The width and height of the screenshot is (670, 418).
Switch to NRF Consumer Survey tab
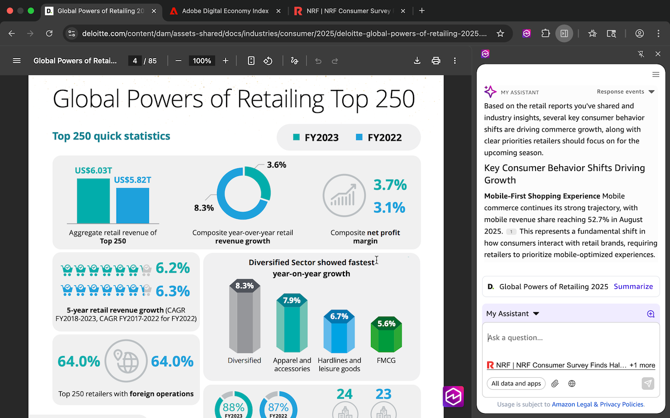pyautogui.click(x=350, y=11)
